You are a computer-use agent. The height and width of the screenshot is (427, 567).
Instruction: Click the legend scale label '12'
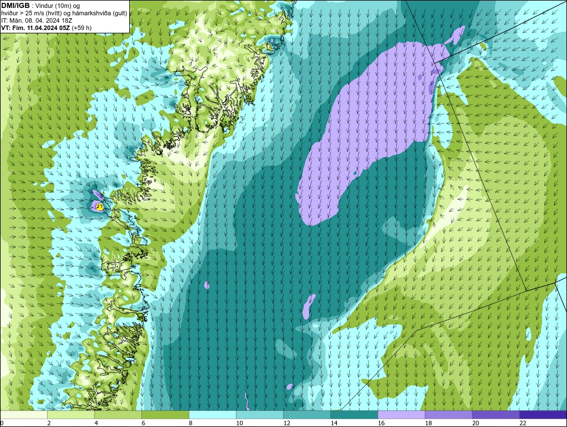coord(287,424)
